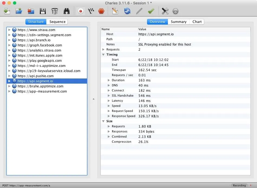
Task: Click the pane divider collapse handle
Action: [93, 99]
